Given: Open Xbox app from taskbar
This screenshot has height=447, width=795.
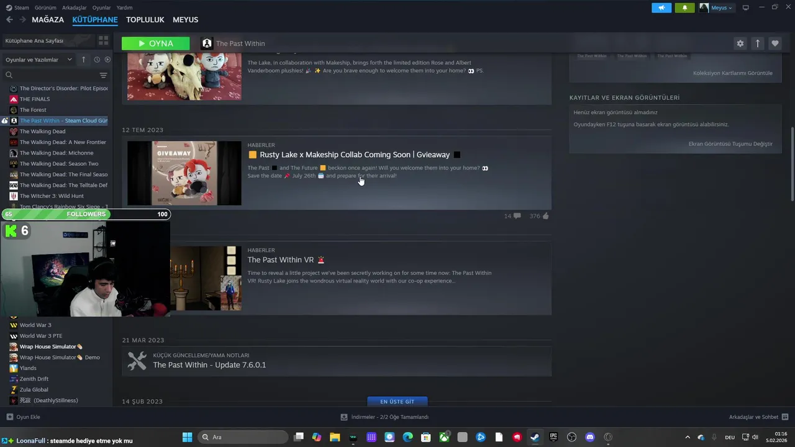Looking at the screenshot, I should [444, 437].
